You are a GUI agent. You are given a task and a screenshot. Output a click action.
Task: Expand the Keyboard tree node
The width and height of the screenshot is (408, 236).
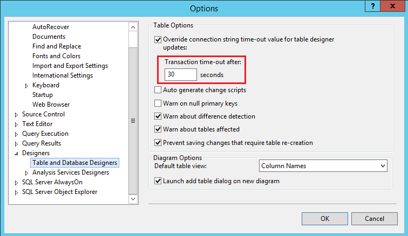click(27, 85)
